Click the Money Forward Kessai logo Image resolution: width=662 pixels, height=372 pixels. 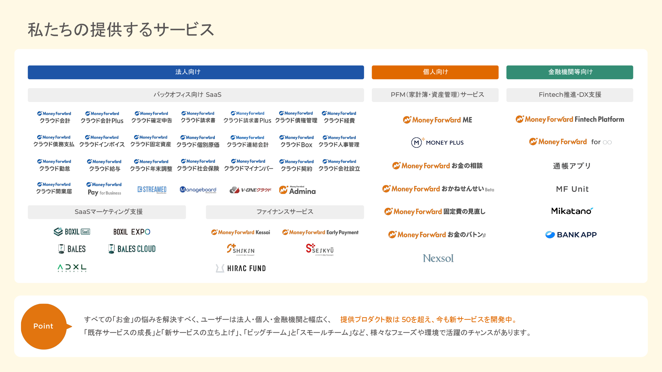pos(241,232)
